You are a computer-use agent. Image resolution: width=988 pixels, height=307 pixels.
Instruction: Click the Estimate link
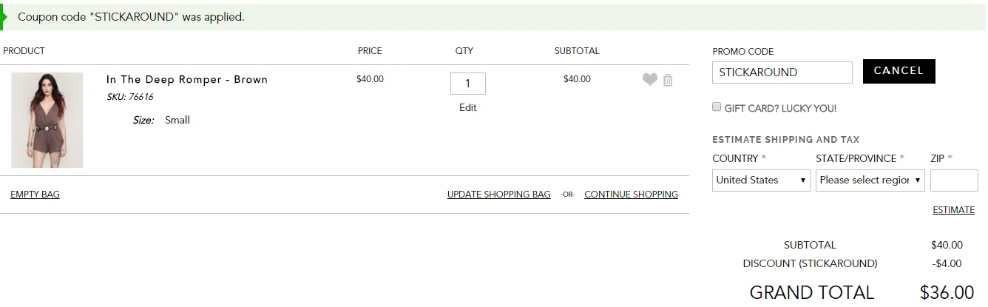[x=953, y=210]
